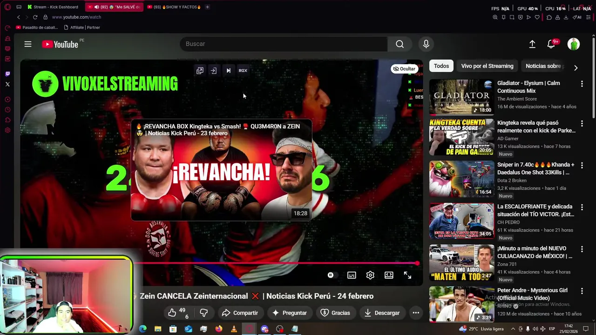The width and height of the screenshot is (596, 335).
Task: Open the Pasadito de caball bookmark
Action: (x=37, y=27)
